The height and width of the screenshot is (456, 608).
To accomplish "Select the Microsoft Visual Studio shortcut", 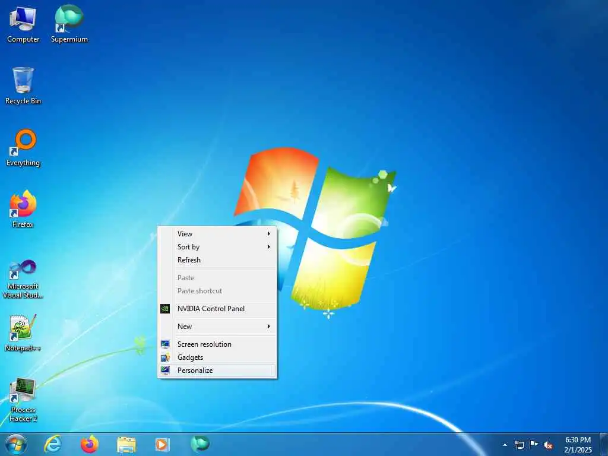I will coord(23,279).
